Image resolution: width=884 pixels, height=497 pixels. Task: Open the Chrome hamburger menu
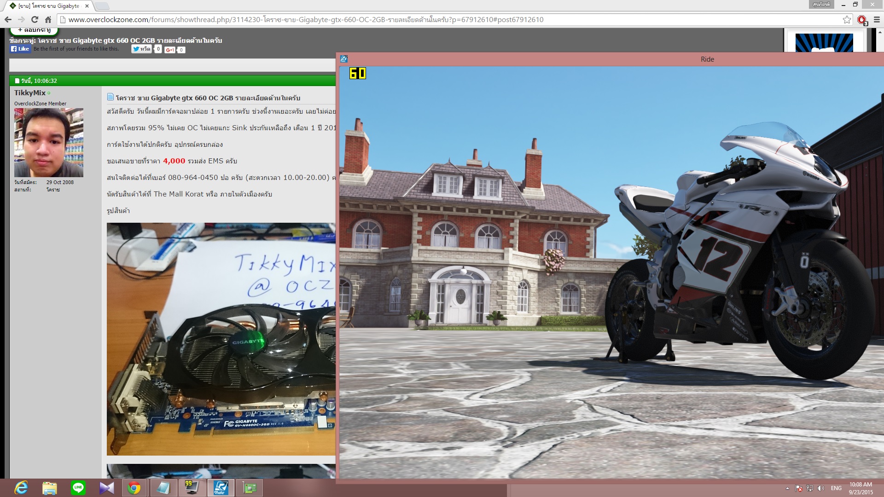point(877,19)
